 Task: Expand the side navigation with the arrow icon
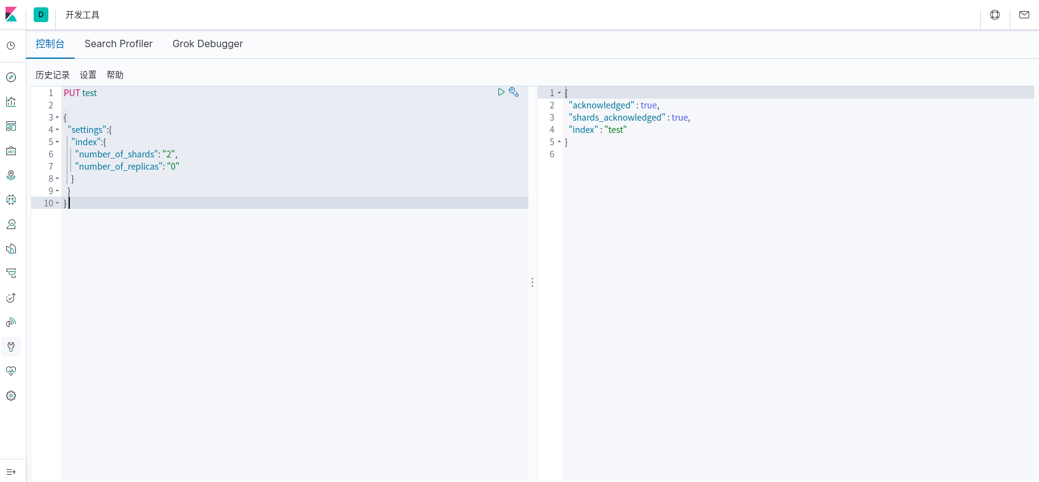(x=11, y=472)
